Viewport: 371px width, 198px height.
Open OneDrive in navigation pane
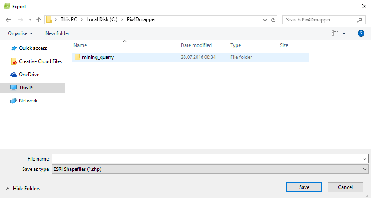click(x=29, y=75)
